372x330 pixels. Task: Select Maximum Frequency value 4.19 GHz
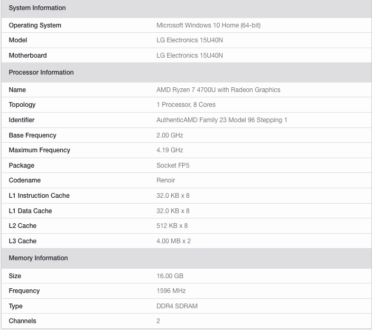[x=170, y=150]
